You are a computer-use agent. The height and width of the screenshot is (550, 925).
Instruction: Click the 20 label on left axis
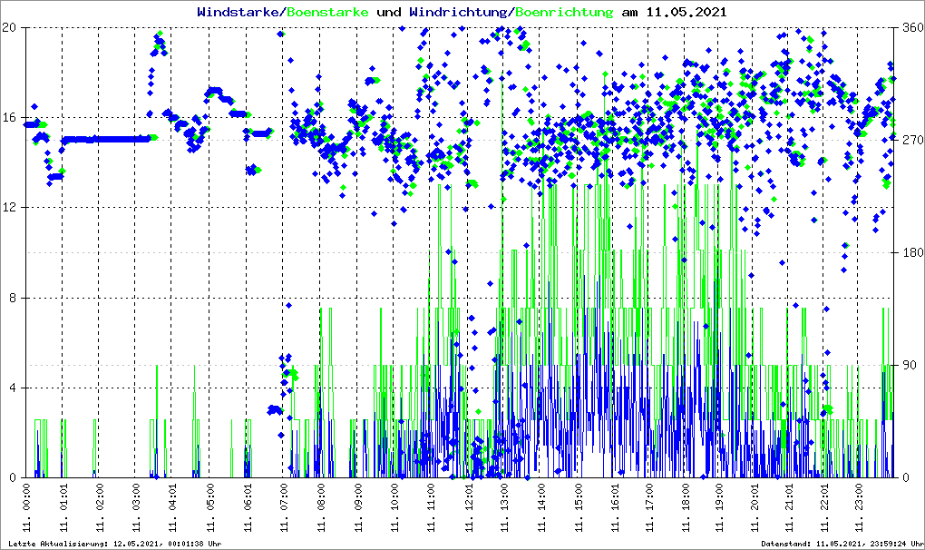(10, 27)
